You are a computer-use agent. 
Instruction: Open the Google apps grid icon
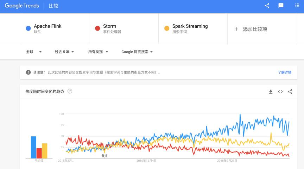click(x=297, y=5)
